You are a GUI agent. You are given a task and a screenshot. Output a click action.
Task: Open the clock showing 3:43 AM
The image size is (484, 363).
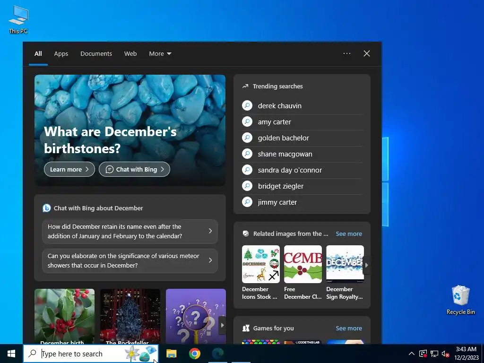(466, 354)
